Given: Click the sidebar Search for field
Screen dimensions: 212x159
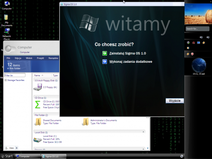Looking at the screenshot, I should tap(198, 29).
